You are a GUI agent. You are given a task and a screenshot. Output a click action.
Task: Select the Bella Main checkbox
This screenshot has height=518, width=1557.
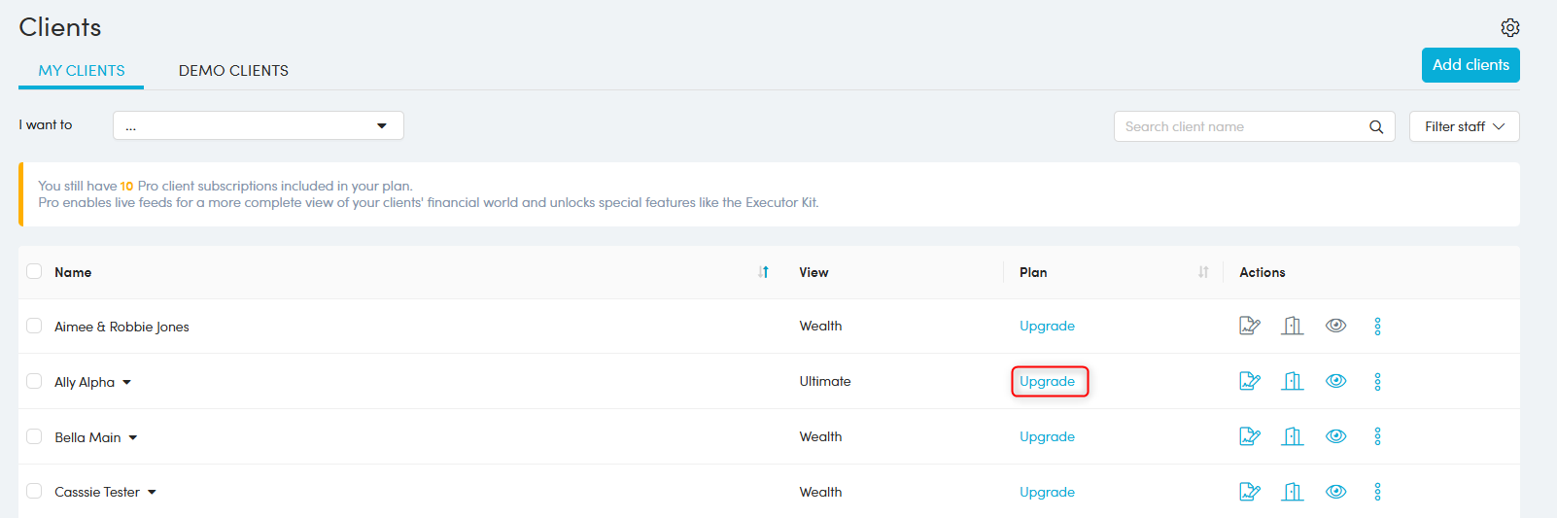pos(34,436)
